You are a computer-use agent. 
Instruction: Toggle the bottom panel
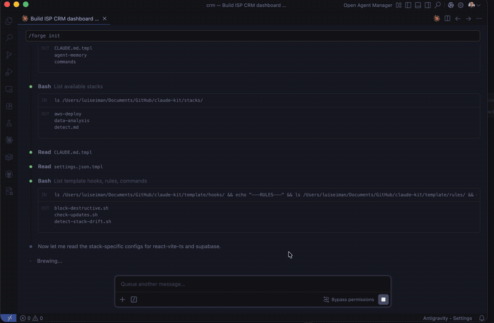[418, 6]
